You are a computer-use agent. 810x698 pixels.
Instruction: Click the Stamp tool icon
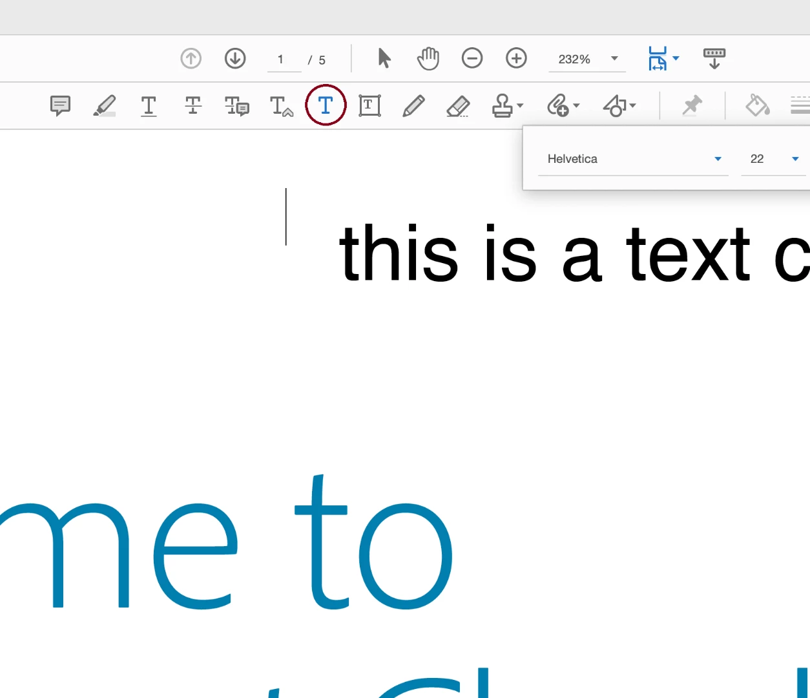click(x=502, y=105)
